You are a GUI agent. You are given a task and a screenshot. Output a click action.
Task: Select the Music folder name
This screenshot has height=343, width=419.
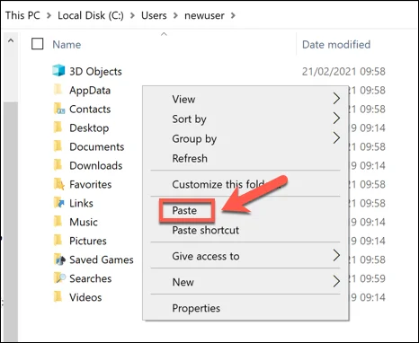(x=84, y=222)
